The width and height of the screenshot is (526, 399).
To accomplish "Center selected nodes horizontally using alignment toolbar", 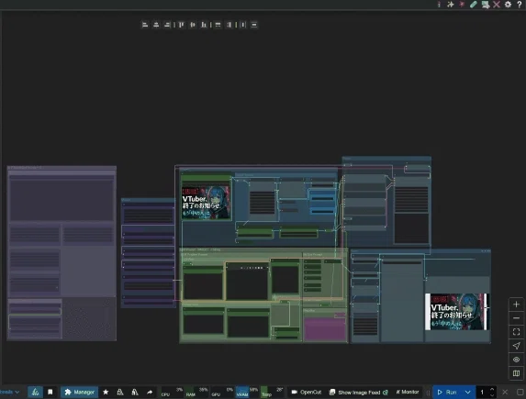I will click(x=156, y=25).
